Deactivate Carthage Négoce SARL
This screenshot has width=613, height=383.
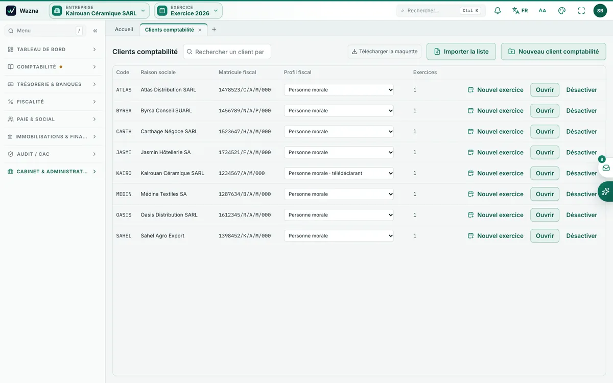tap(582, 132)
